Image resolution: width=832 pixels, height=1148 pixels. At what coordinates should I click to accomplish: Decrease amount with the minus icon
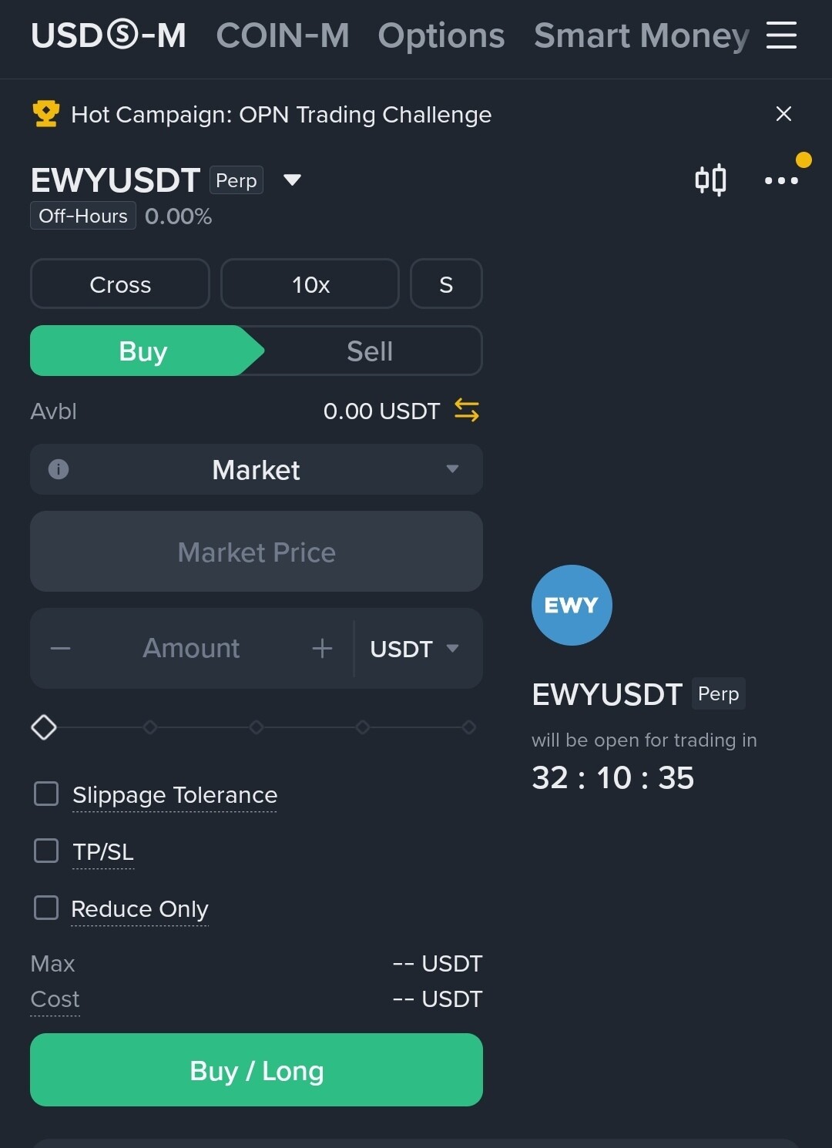pos(60,649)
